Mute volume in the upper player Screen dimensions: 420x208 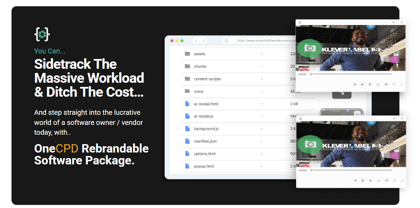coord(386,84)
